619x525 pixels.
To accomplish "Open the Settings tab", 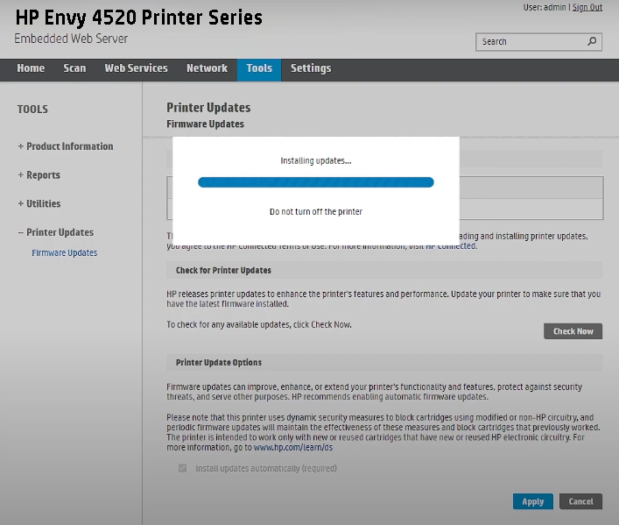I will pos(311,68).
